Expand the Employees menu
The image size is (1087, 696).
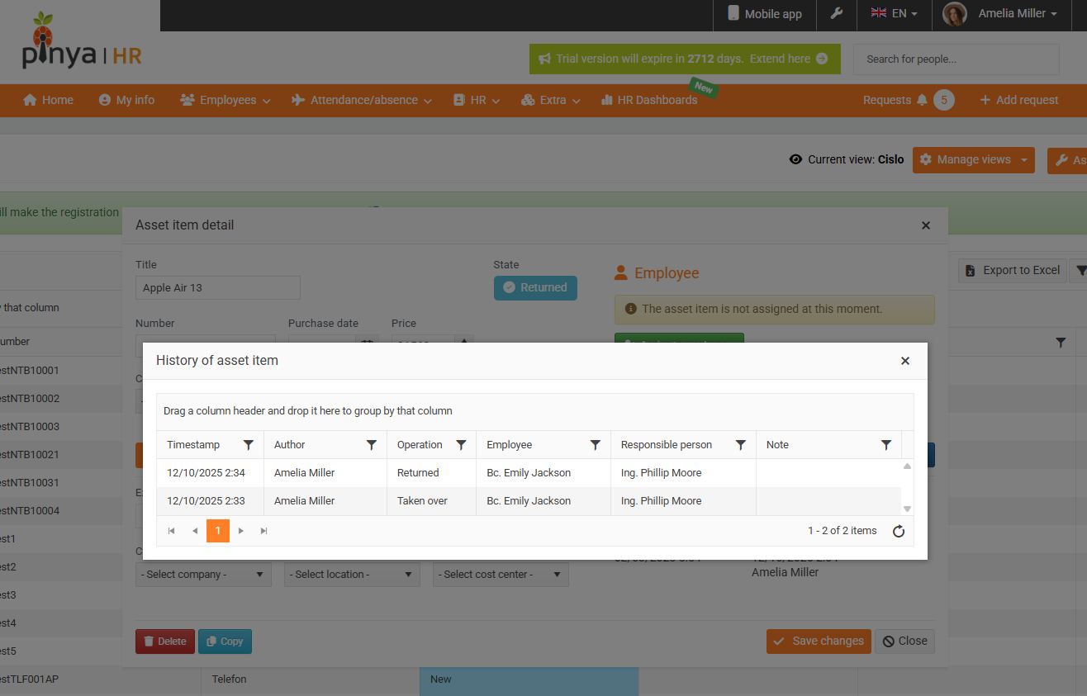click(x=225, y=100)
